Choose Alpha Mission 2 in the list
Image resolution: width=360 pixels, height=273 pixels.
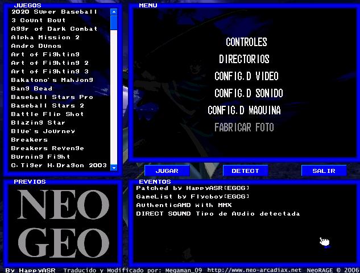[x=45, y=37]
